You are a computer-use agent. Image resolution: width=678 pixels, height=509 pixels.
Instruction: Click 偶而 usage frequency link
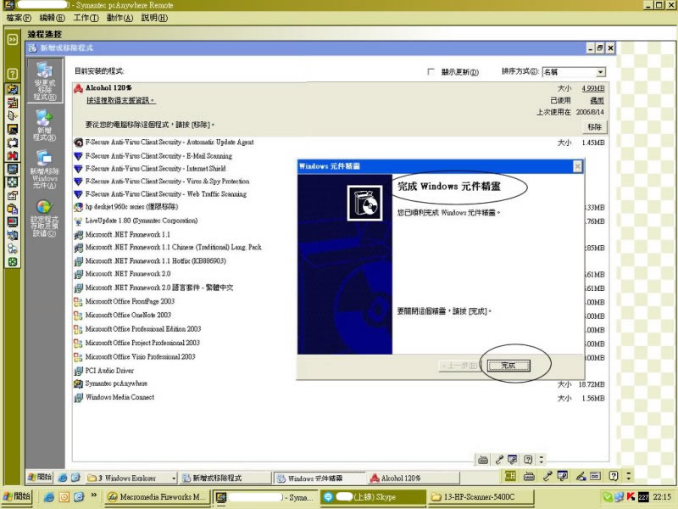click(597, 100)
